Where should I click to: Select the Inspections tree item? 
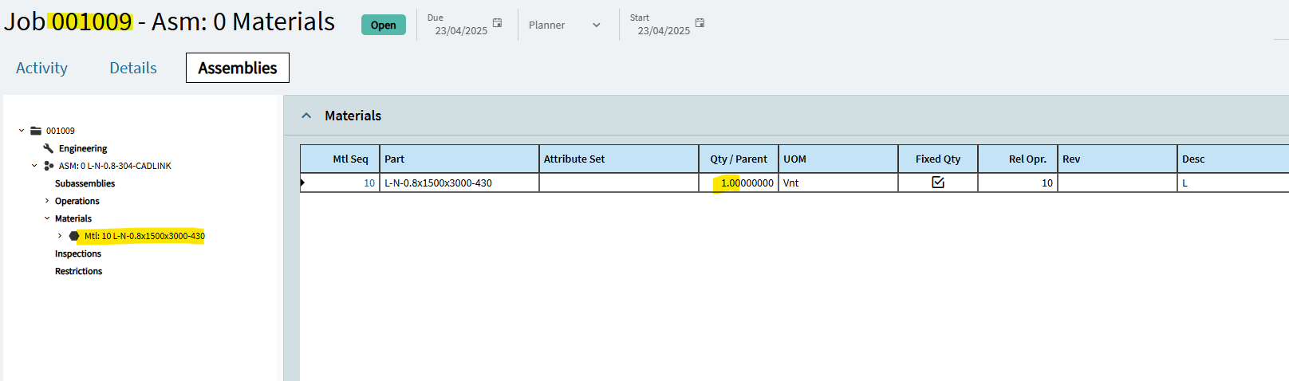78,253
